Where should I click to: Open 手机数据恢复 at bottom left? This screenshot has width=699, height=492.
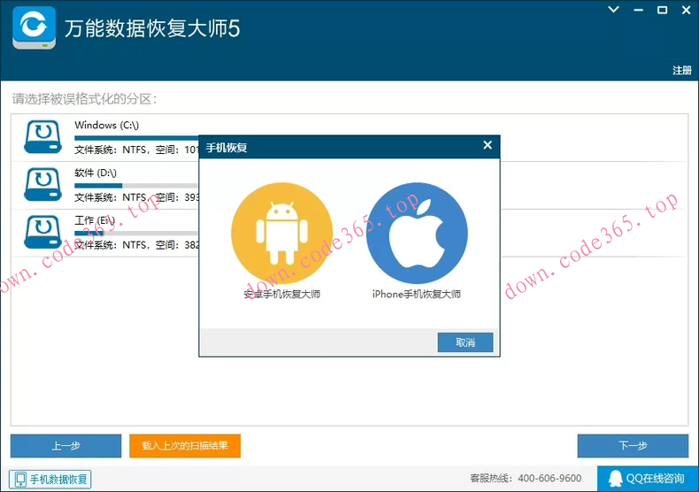tap(50, 480)
